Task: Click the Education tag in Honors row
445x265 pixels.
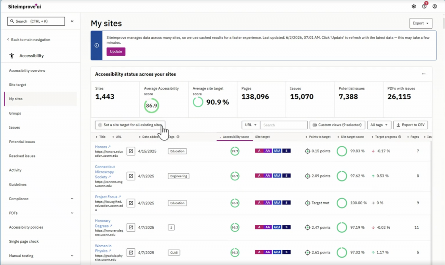Action: pos(177,151)
